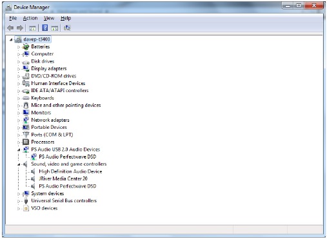Screen dimensions: 327x239
Task: Click the PS Audio USB 2.0 Audio Devices icon
Action: [x=26, y=149]
